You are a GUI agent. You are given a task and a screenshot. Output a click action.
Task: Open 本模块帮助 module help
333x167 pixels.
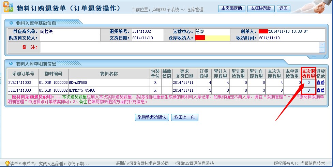click(x=261, y=9)
